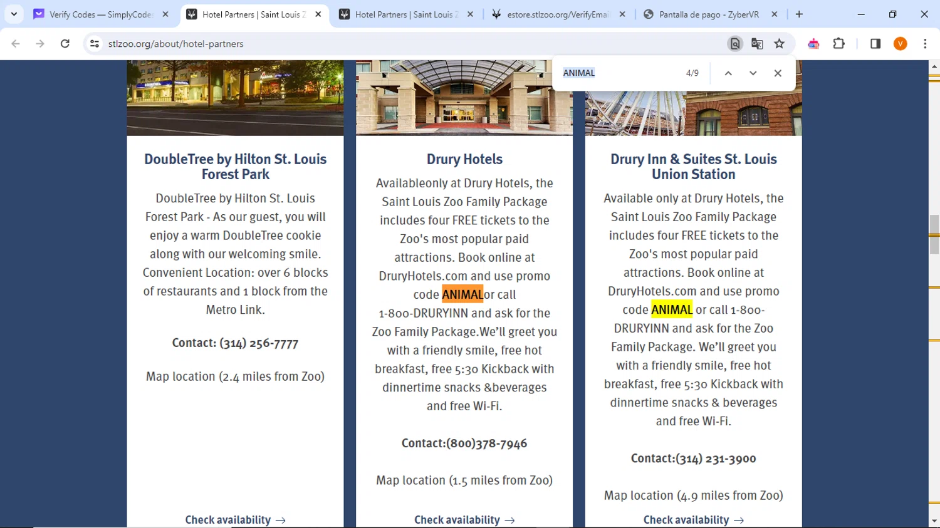
Task: Click Union Station Check availability link
Action: tap(694, 520)
